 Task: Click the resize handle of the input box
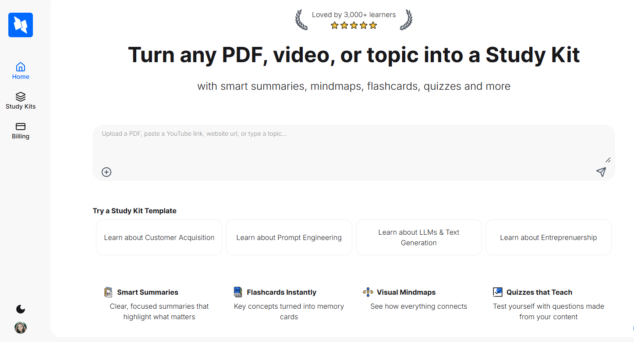click(607, 160)
